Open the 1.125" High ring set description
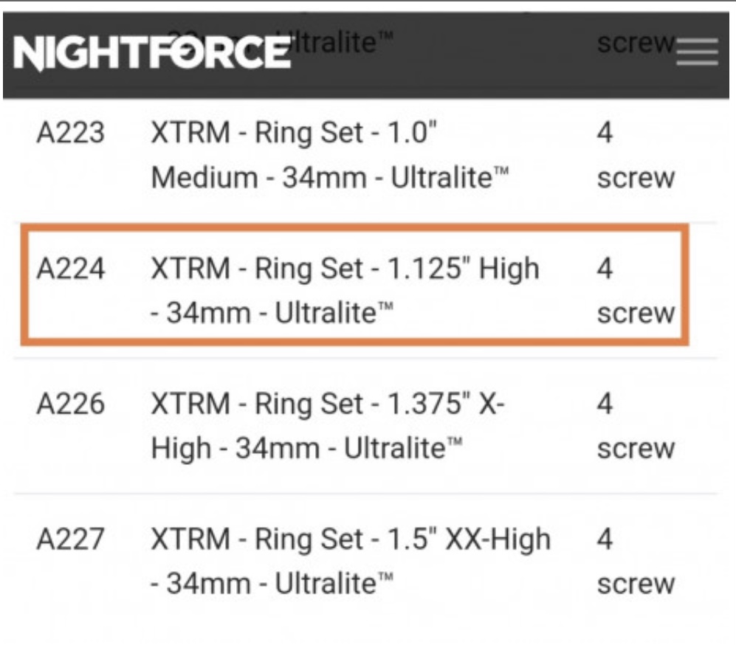The image size is (736, 645). pos(345,292)
